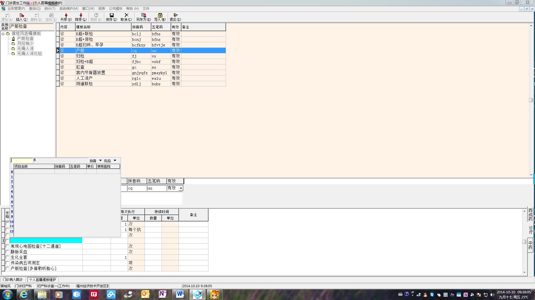The width and height of the screenshot is (535, 300).
Task: Click the 取消 (Cancel) X icon
Action: click(x=126, y=15)
